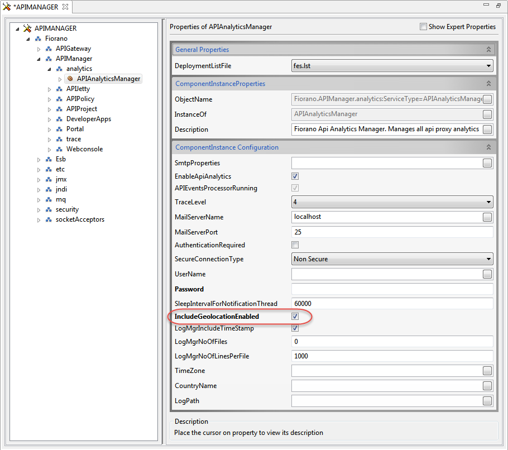Collapse General Properties section
Image resolution: width=508 pixels, height=450 pixels.
488,50
